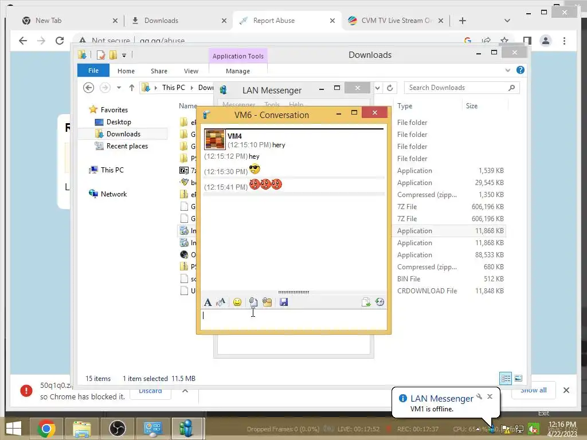Click the message input box in VM6 Conversation
This screenshot has width=587, height=440.
coord(294,319)
